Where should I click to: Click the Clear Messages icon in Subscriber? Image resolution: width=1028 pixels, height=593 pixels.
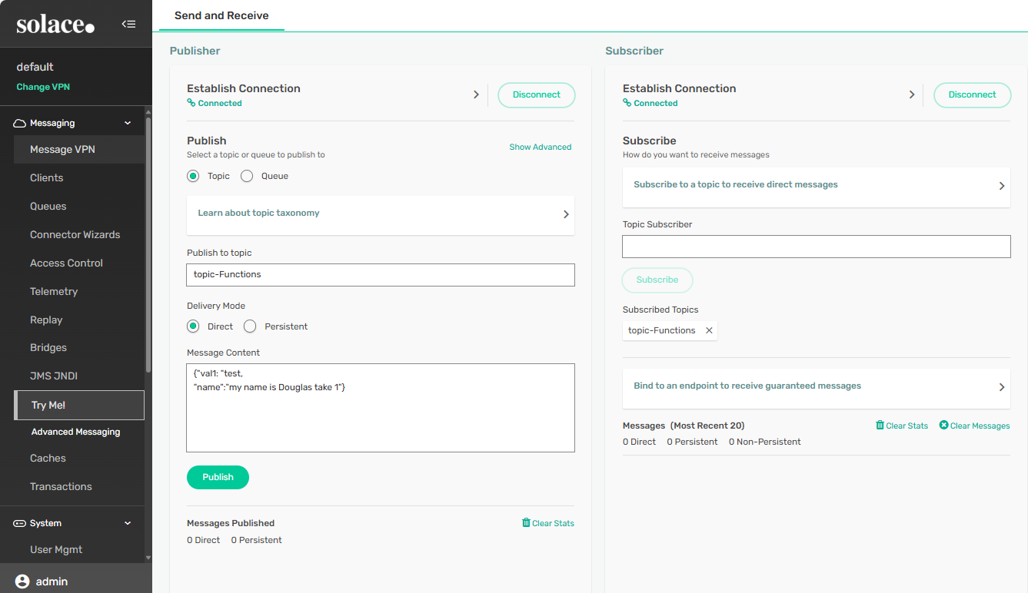[943, 426]
